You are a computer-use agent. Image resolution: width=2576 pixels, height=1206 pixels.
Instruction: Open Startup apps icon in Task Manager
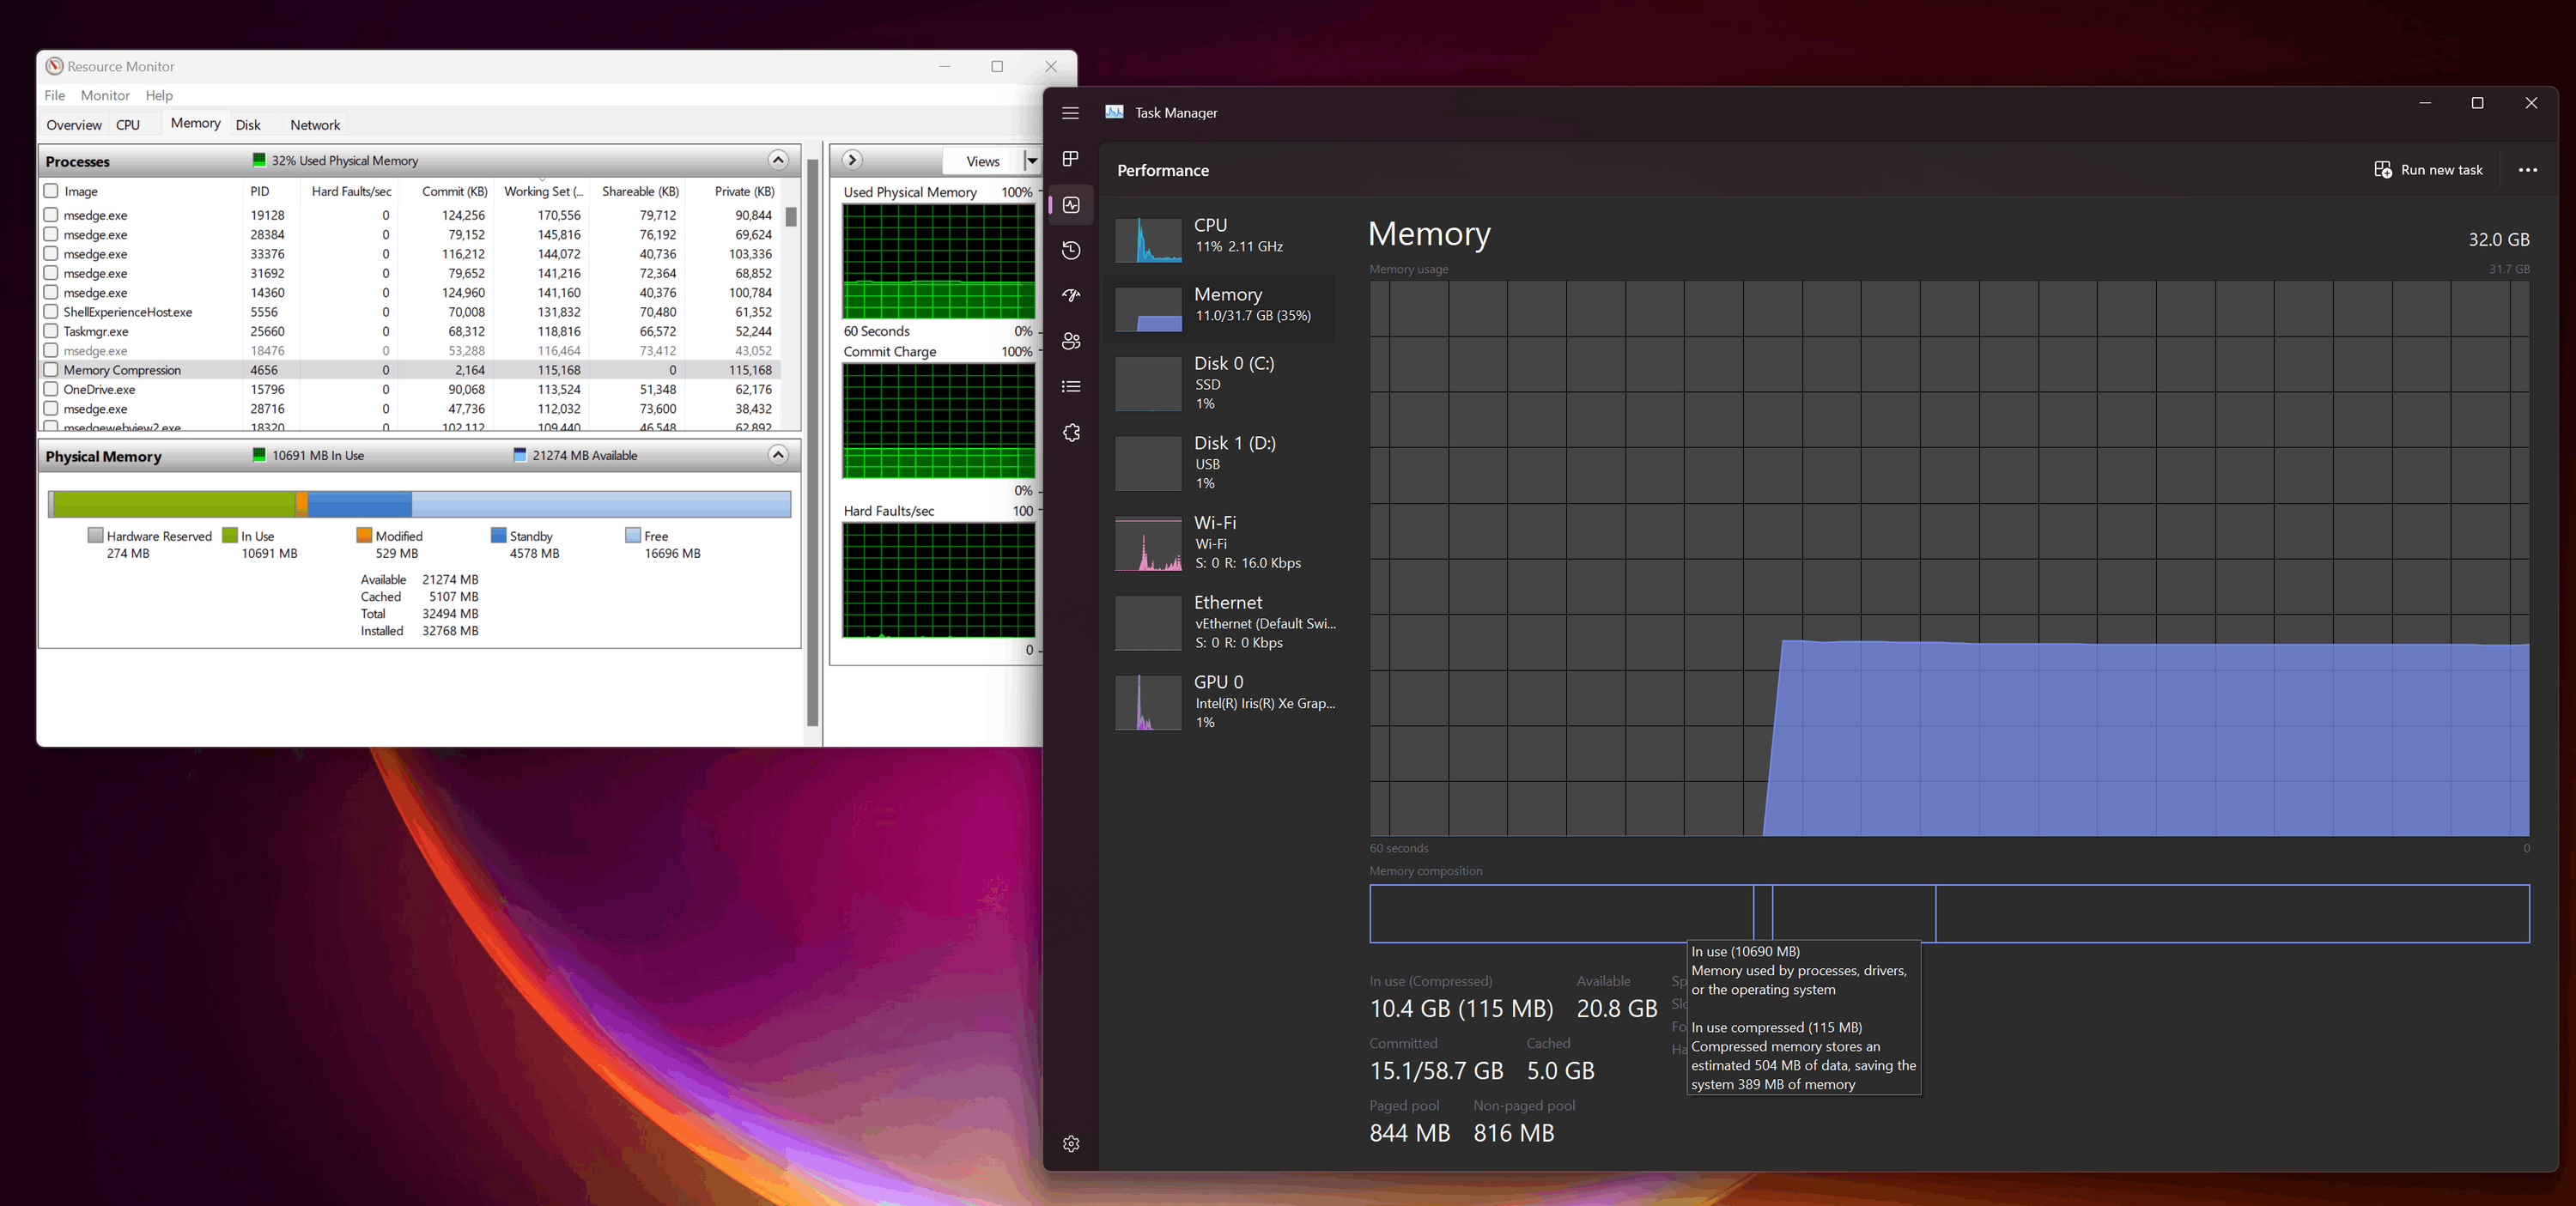[x=1071, y=296]
